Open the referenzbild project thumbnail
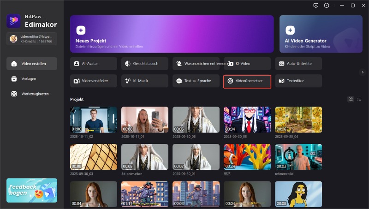This screenshot has width=369, height=209. (298, 157)
